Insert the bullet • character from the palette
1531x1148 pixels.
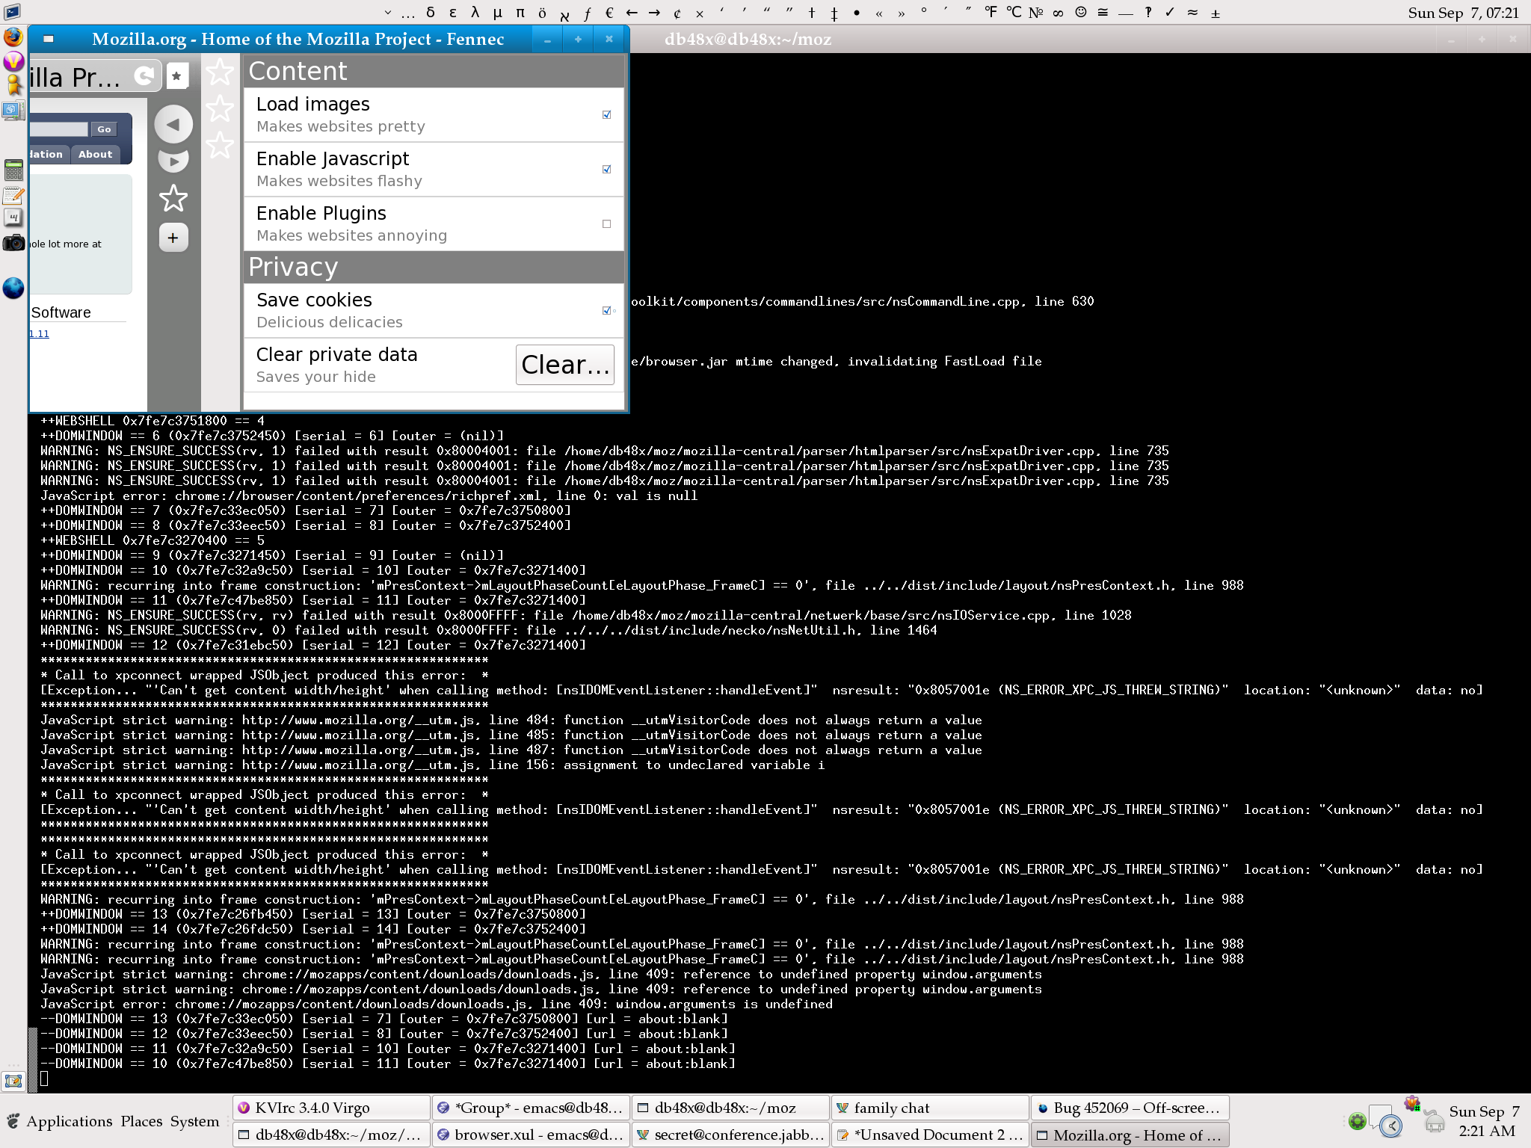(x=857, y=12)
